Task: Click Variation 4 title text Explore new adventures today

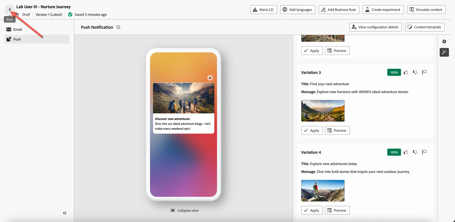Action: click(x=334, y=164)
